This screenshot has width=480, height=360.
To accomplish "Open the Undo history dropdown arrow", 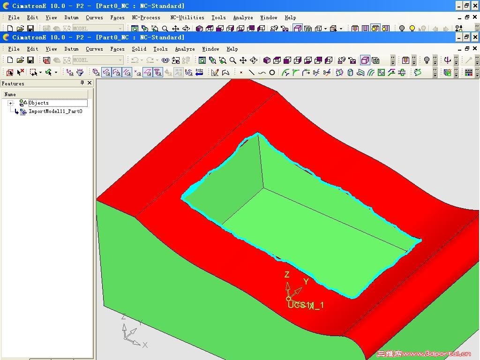I will [x=142, y=60].
